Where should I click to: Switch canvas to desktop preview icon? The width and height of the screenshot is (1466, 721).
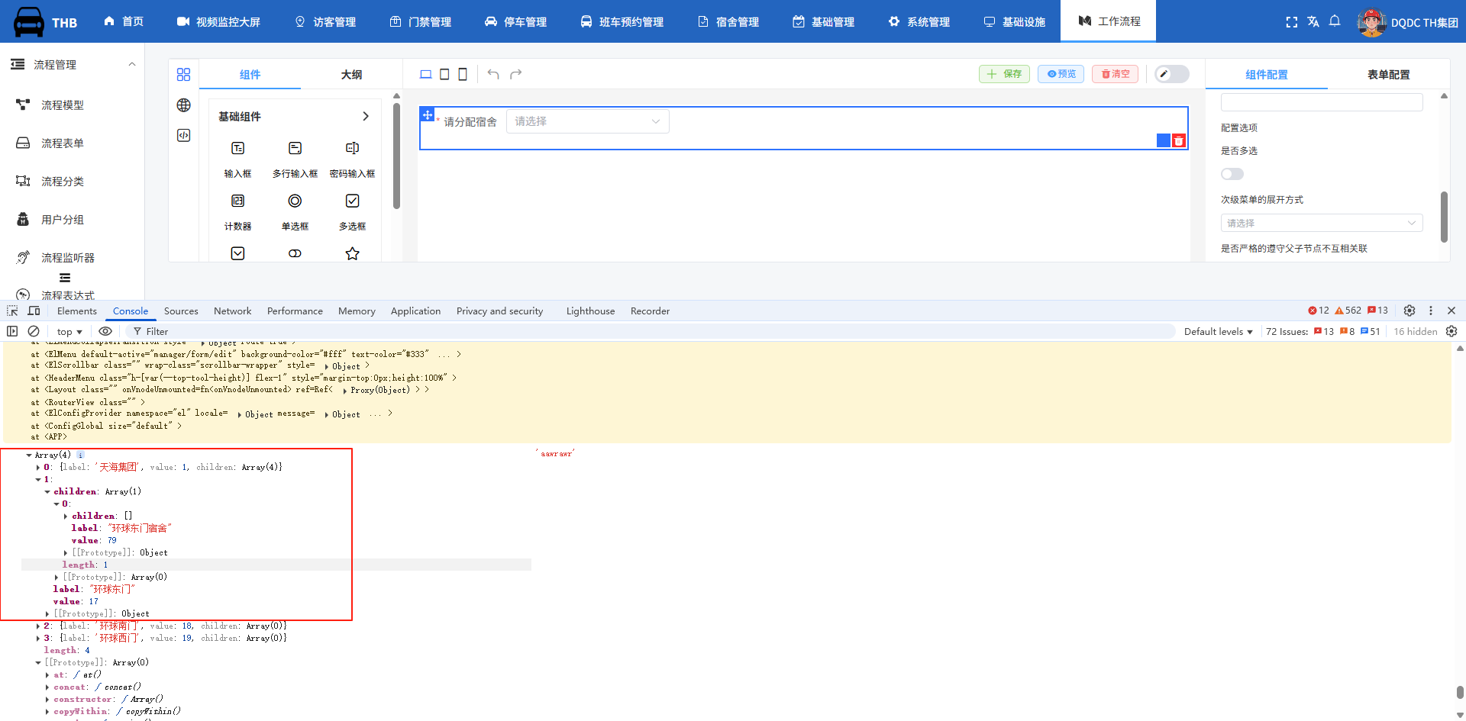click(426, 74)
